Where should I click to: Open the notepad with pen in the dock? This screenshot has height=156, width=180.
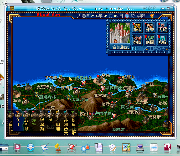pyautogui.click(x=44, y=147)
